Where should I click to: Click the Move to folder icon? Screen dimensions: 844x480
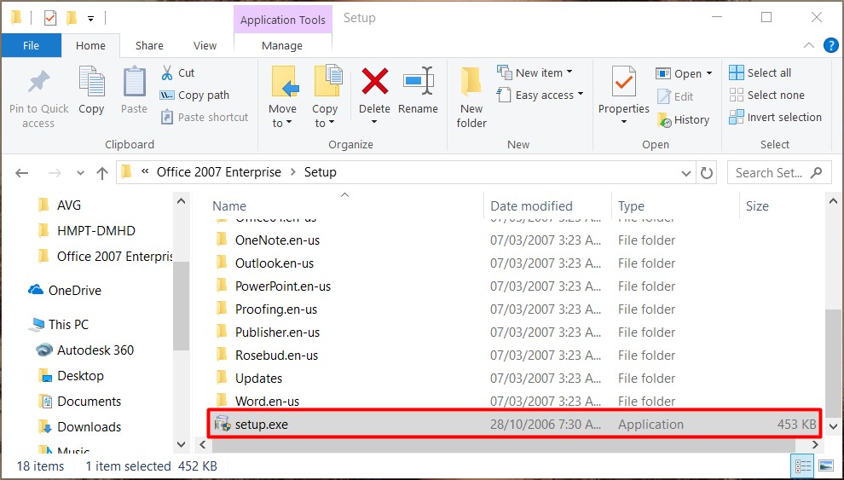pos(283,81)
